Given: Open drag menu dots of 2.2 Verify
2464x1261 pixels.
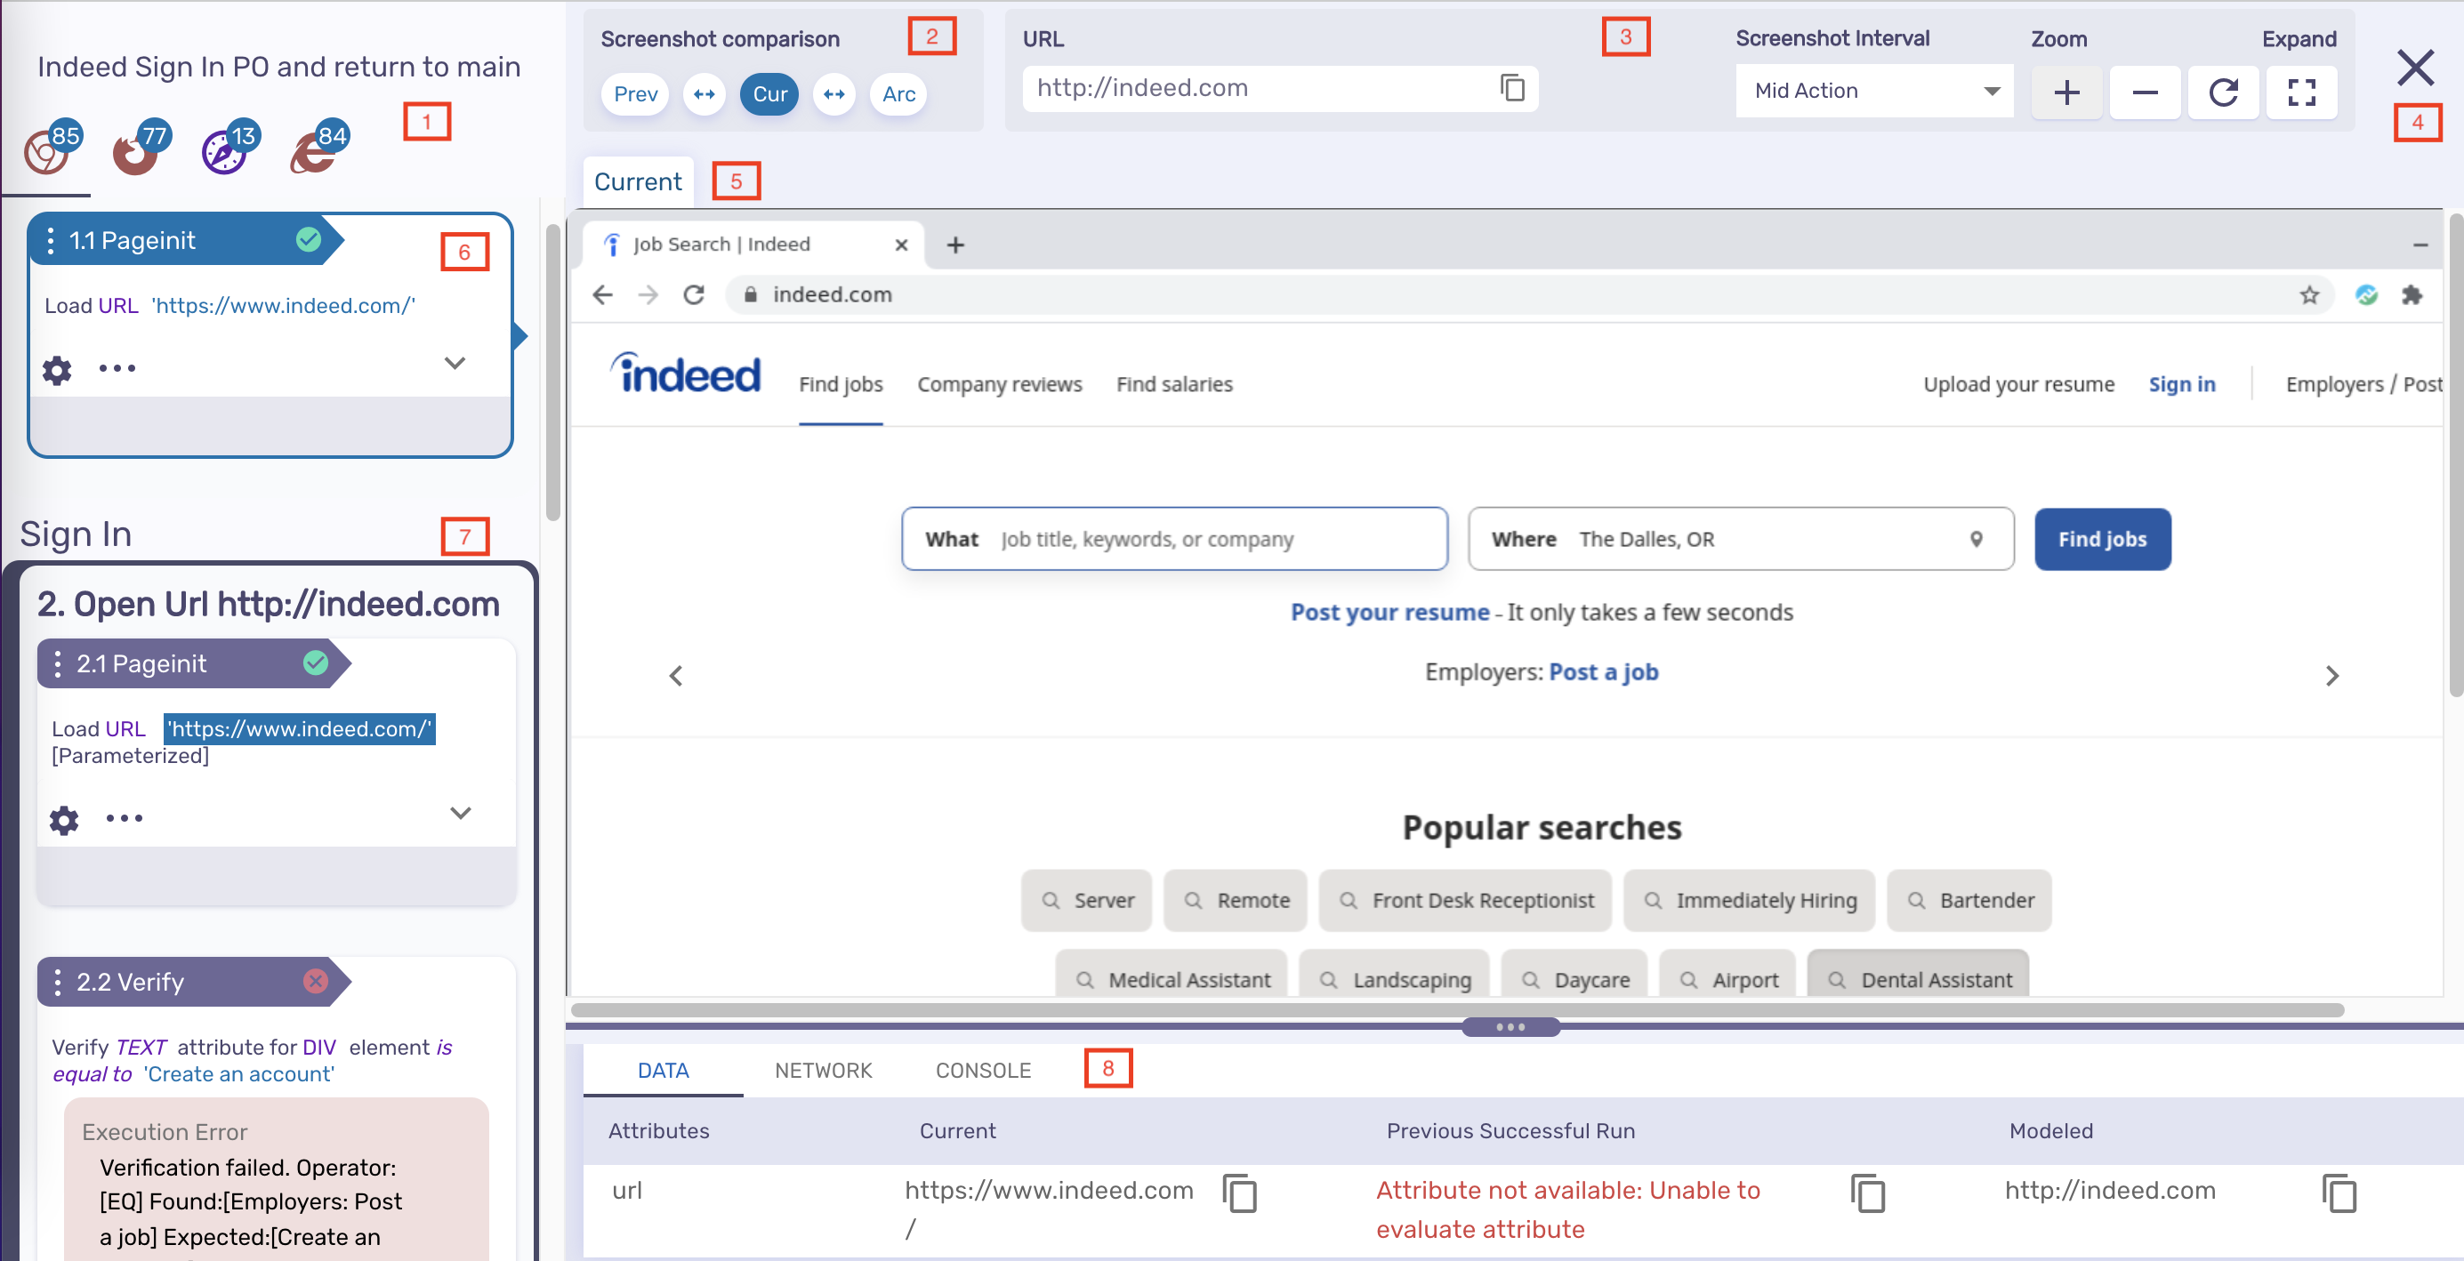Looking at the screenshot, I should tap(59, 982).
